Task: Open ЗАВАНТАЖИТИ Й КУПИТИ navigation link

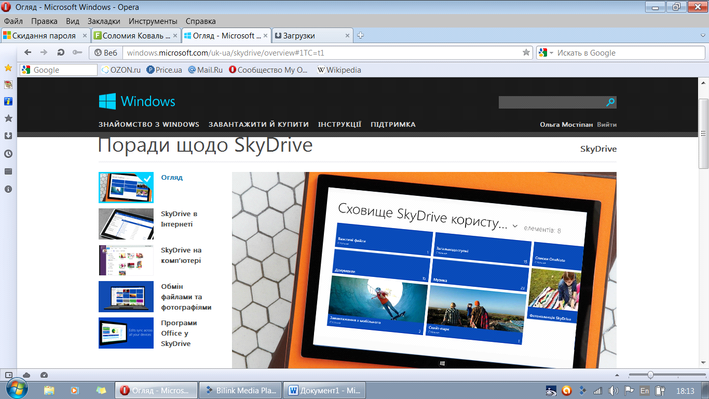Action: click(x=258, y=125)
